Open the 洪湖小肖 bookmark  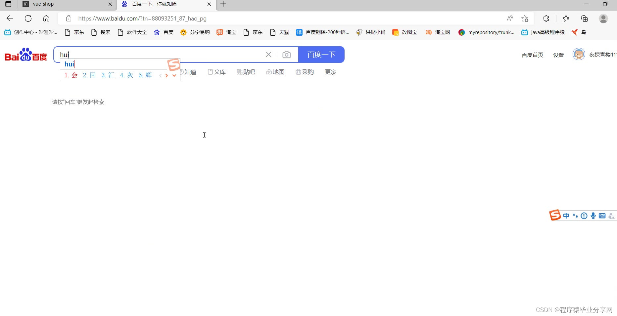[x=371, y=32]
